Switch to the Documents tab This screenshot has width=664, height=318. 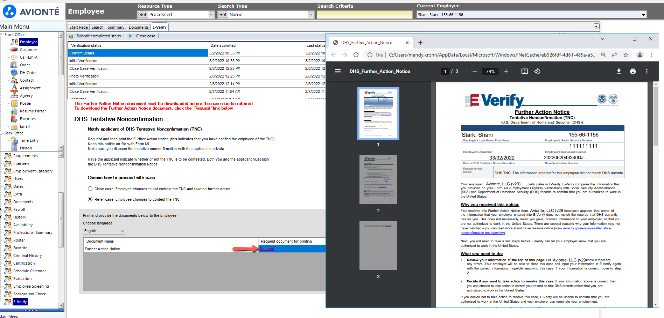pos(139,27)
